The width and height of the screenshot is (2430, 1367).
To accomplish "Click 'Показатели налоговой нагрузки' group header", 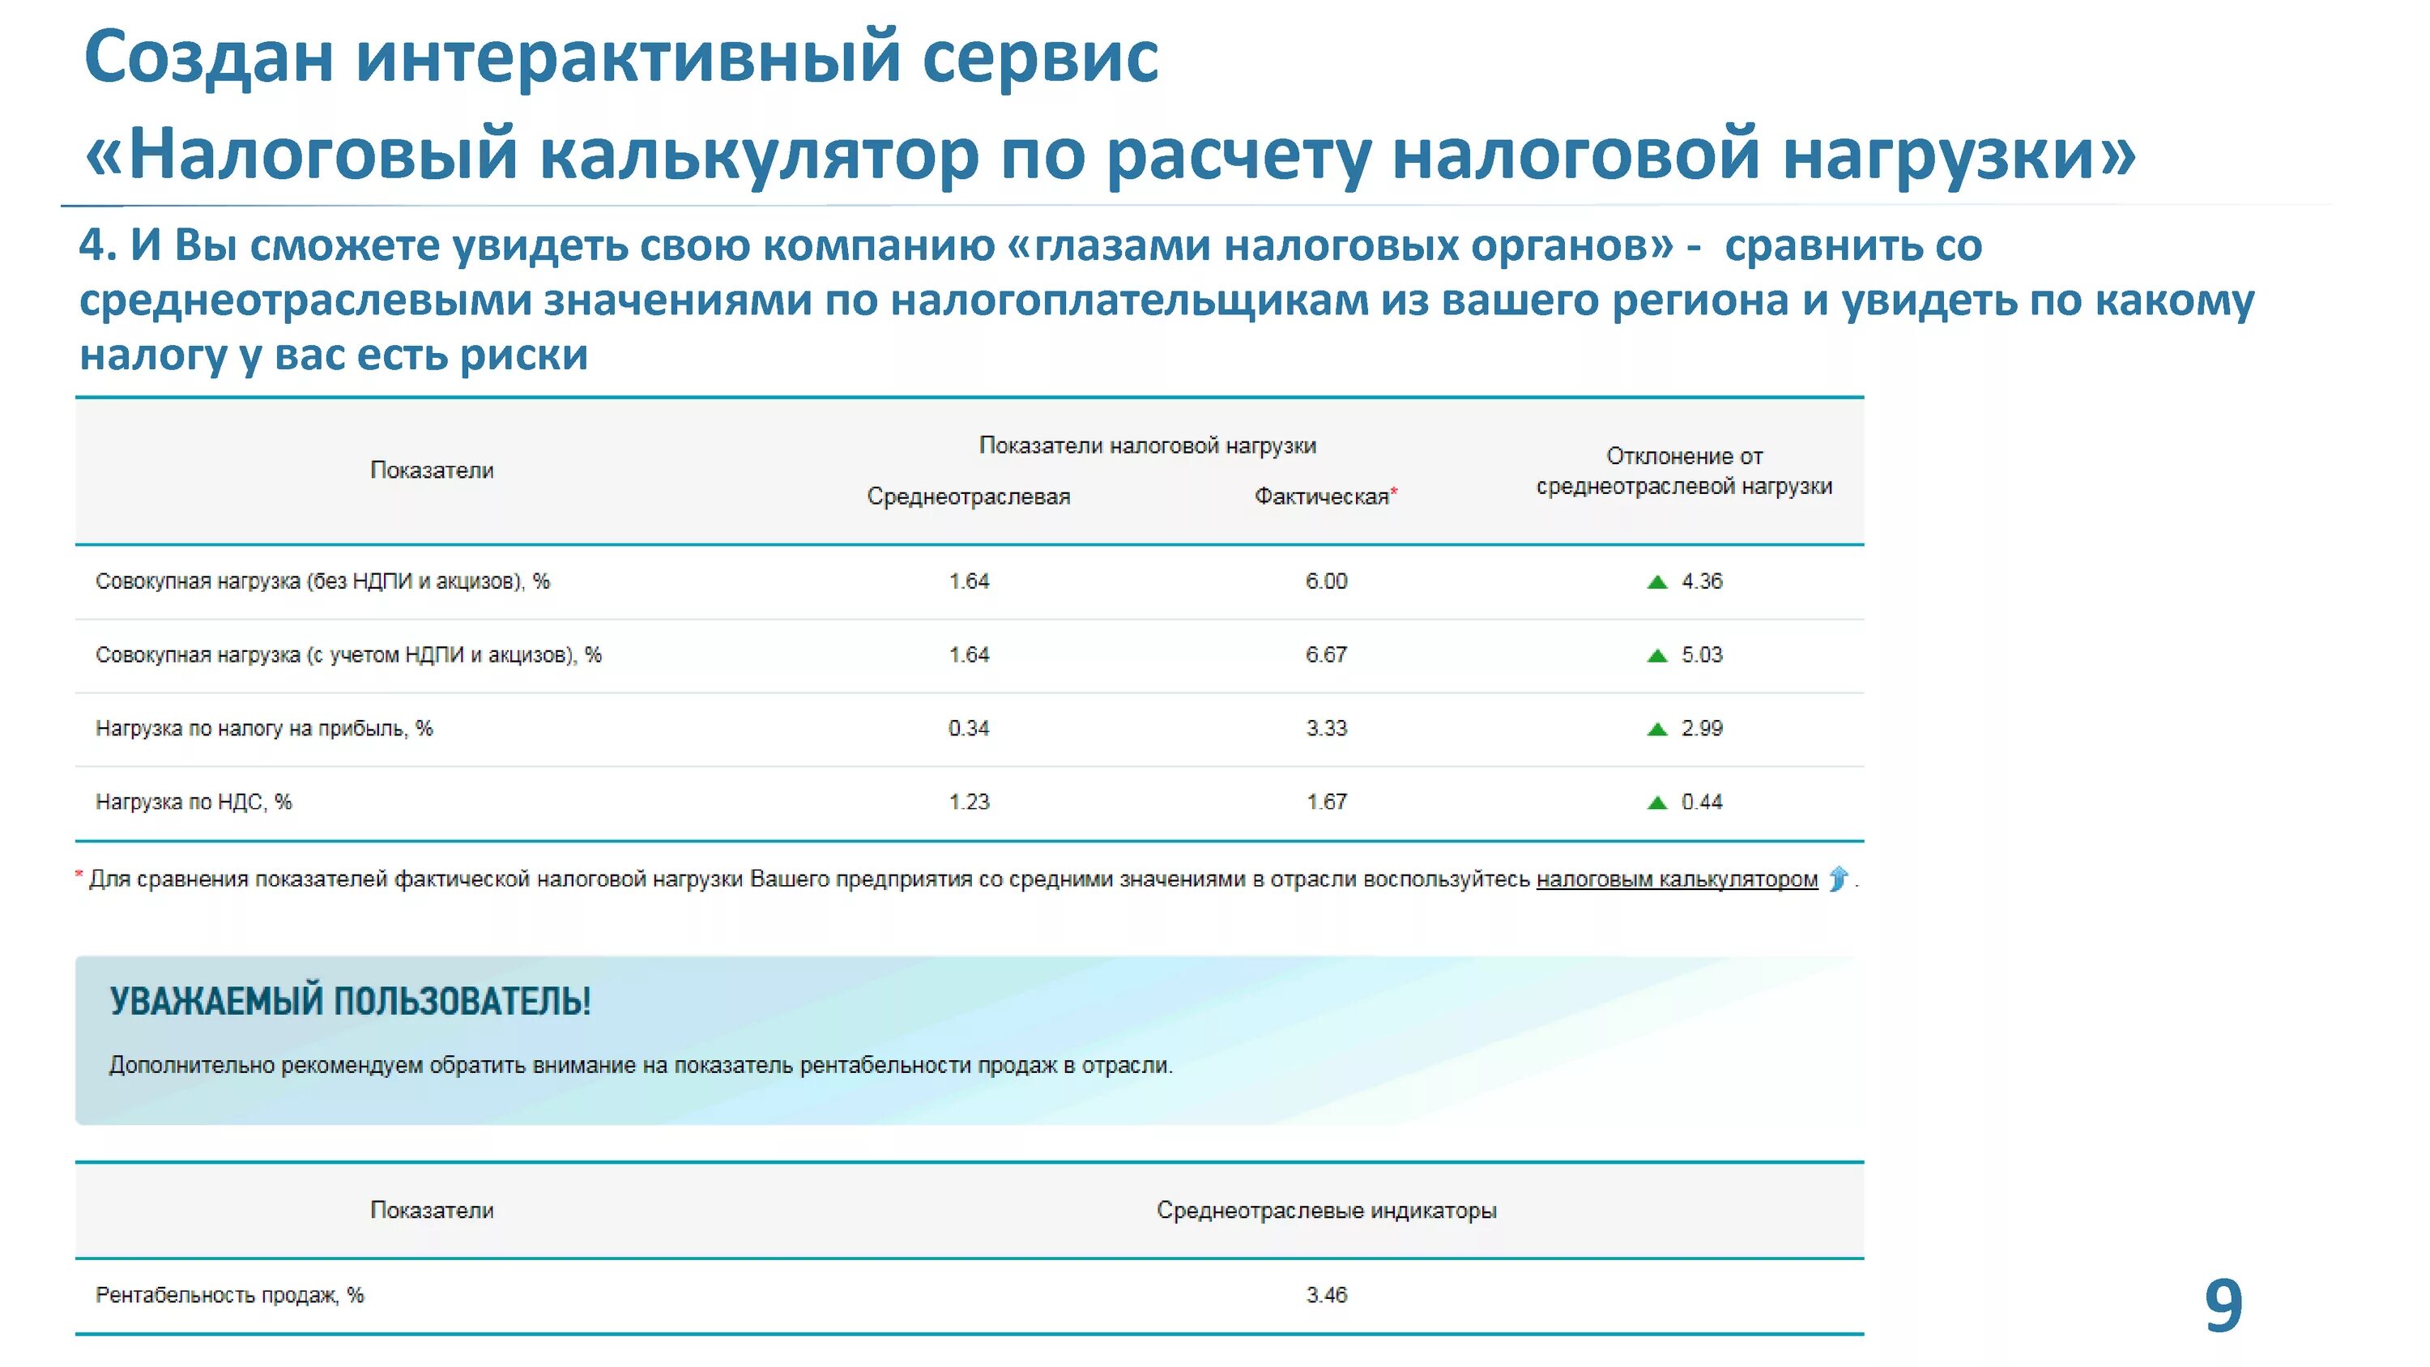I will (x=1147, y=445).
